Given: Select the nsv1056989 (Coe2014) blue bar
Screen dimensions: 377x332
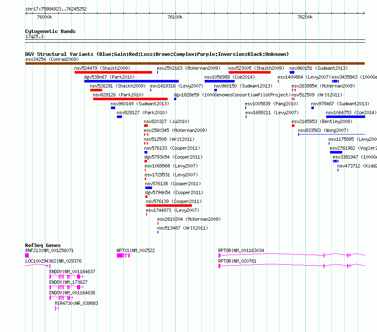Looking at the screenshot, I should (219, 81).
